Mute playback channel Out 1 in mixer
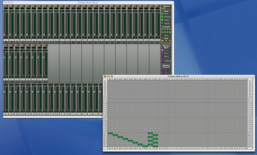The height and width of the screenshot is (155, 257). click(4, 45)
